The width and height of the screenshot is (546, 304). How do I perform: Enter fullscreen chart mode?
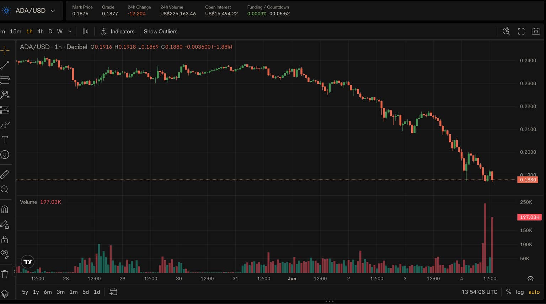[521, 32]
